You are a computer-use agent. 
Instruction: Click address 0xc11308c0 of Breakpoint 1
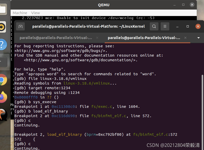pyautogui.click(x=63, y=107)
